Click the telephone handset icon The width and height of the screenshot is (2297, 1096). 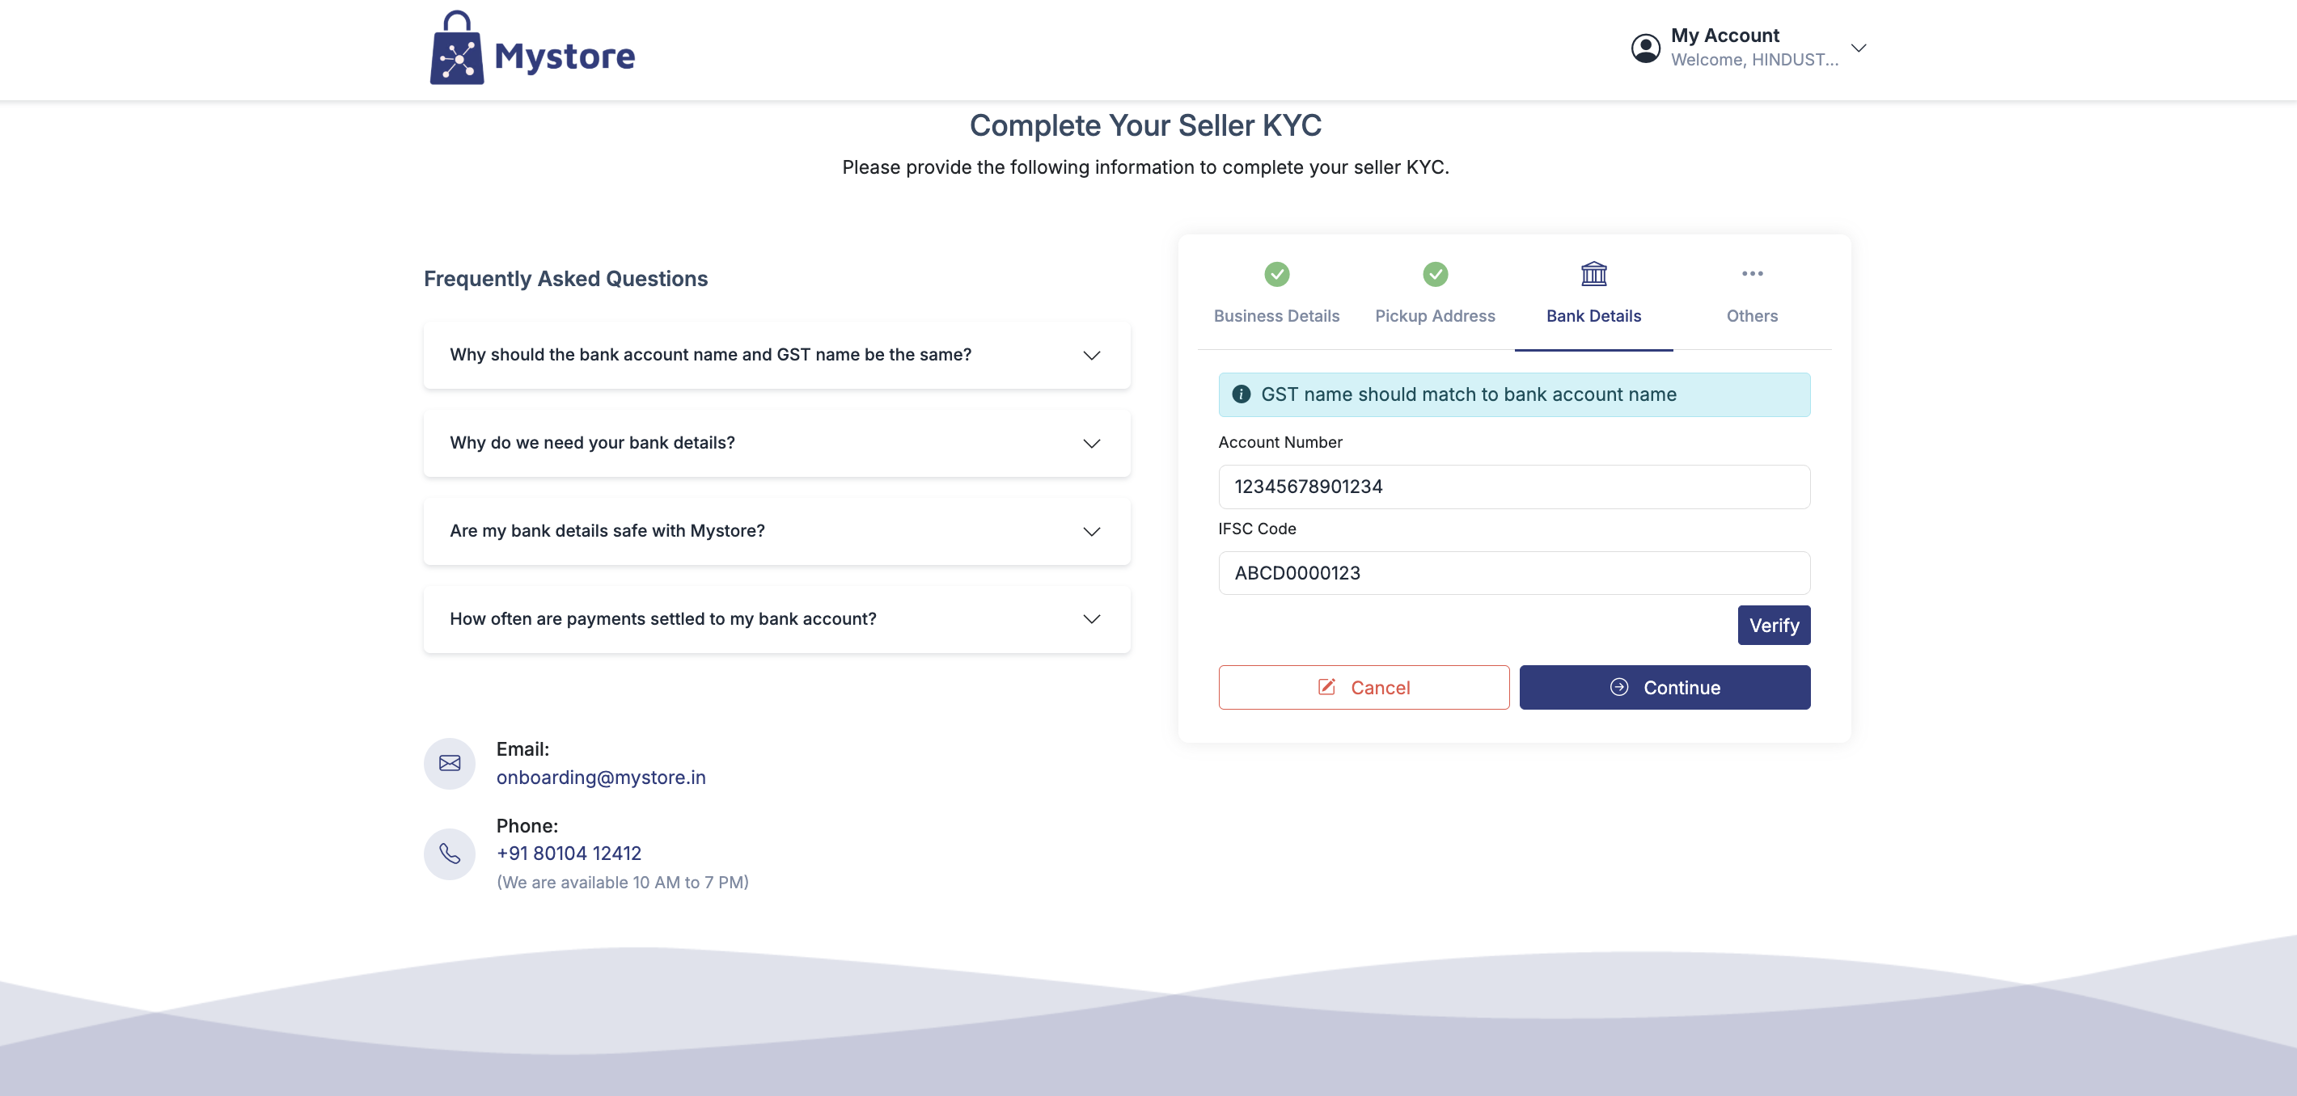point(450,854)
